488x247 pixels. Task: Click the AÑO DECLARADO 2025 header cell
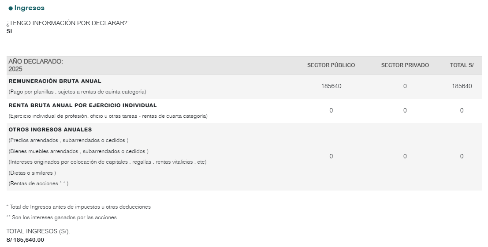pos(36,65)
